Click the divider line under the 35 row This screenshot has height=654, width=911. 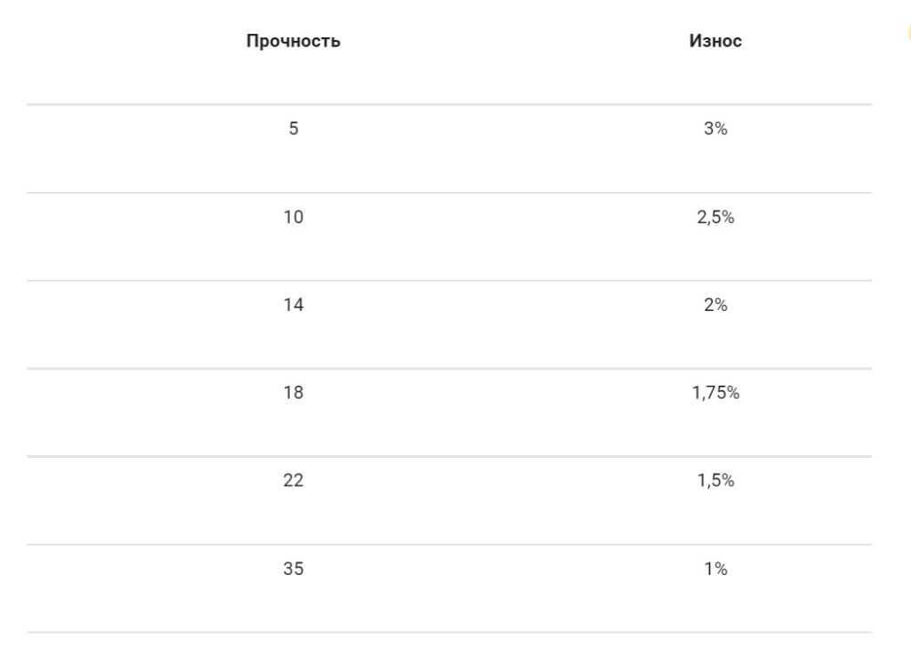pyautogui.click(x=449, y=632)
